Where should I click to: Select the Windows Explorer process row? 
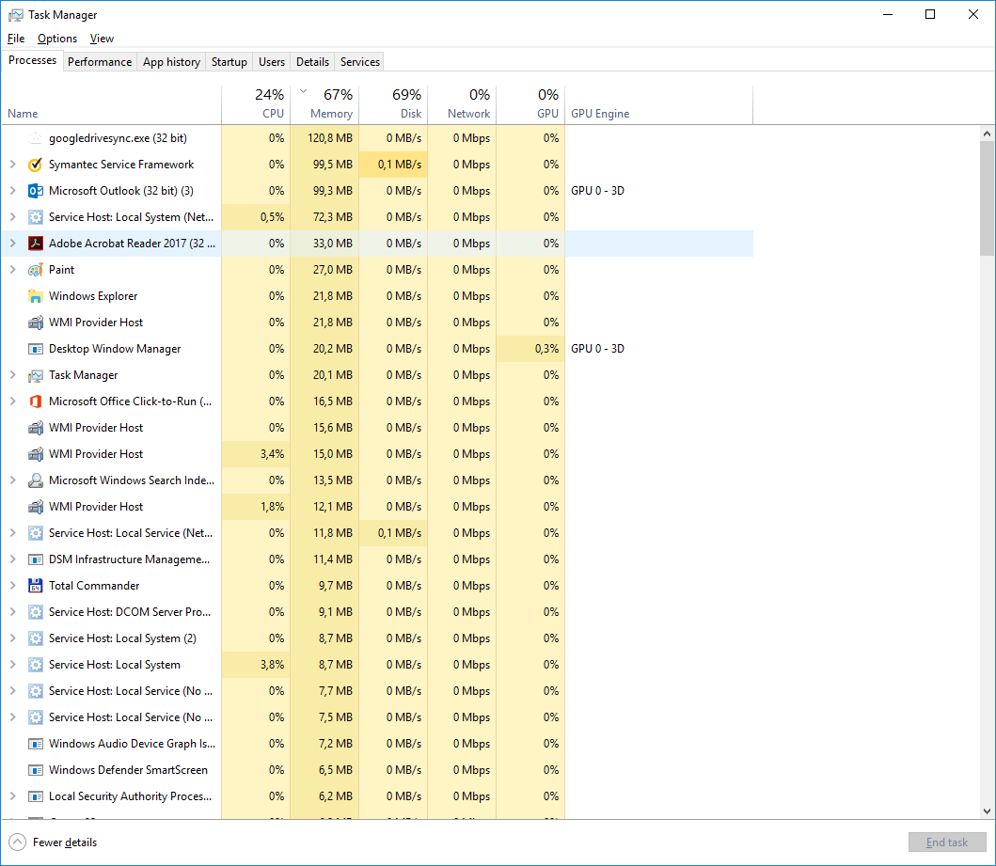coord(377,296)
